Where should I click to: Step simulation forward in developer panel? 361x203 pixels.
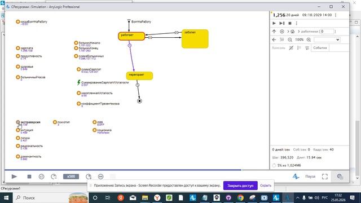click(x=282, y=23)
